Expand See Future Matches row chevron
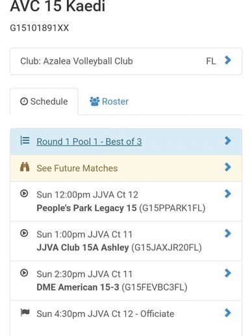252x336 pixels. (228, 167)
